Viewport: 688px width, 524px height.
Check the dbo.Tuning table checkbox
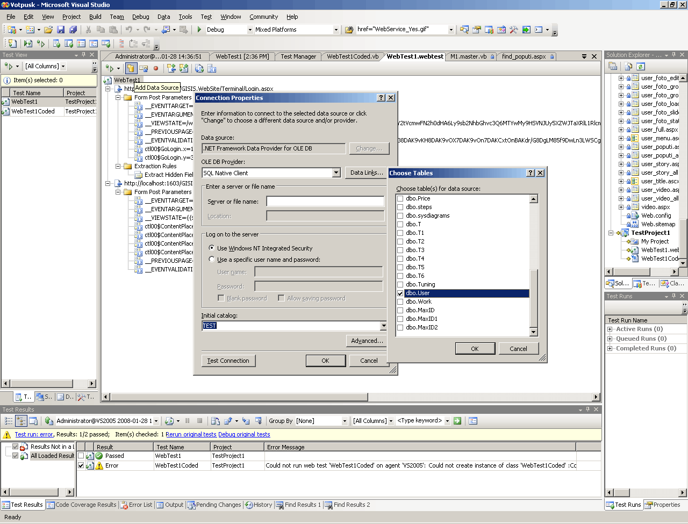pos(400,284)
